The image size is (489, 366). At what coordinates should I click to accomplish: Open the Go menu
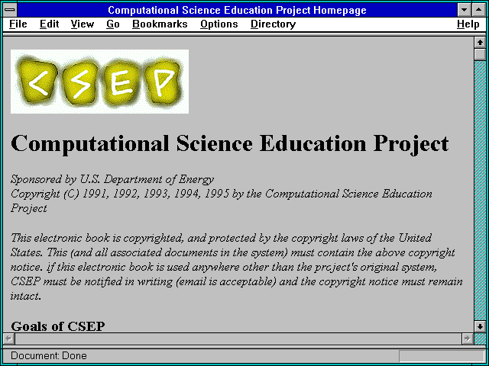tap(113, 24)
